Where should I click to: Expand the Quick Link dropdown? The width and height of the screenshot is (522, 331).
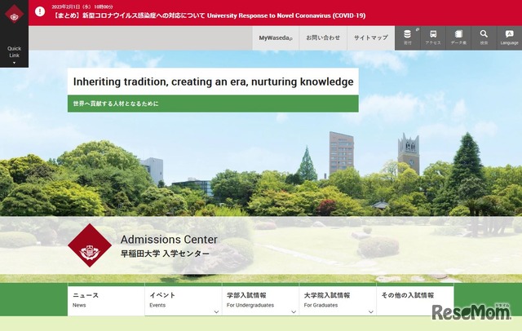[x=14, y=55]
